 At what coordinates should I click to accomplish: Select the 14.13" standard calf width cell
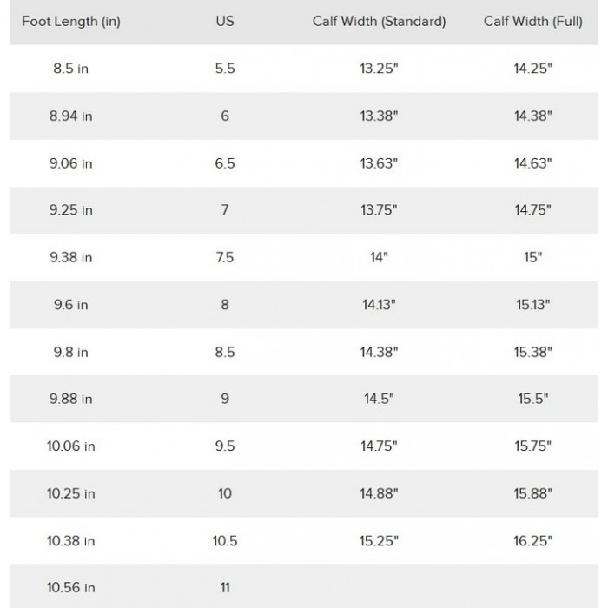(x=379, y=305)
